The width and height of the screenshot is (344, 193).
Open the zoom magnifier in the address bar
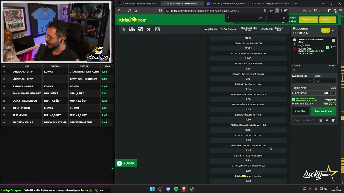pos(265,11)
